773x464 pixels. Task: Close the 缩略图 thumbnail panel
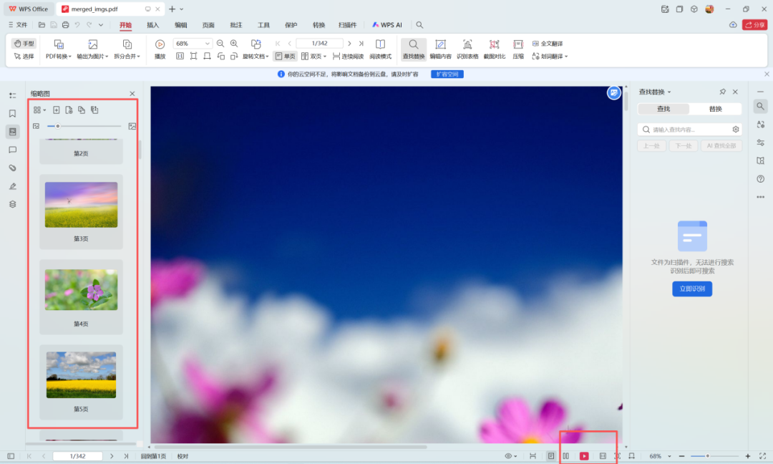point(132,94)
